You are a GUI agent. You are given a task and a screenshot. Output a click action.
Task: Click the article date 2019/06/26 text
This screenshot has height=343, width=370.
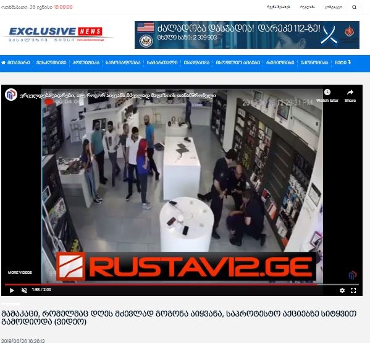coord(23,341)
